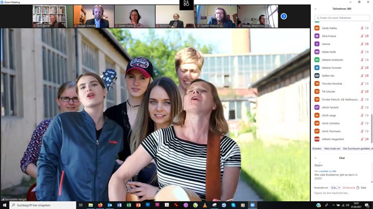
Task: Click Ulrich Lange's UL avatar
Action: 317,115
